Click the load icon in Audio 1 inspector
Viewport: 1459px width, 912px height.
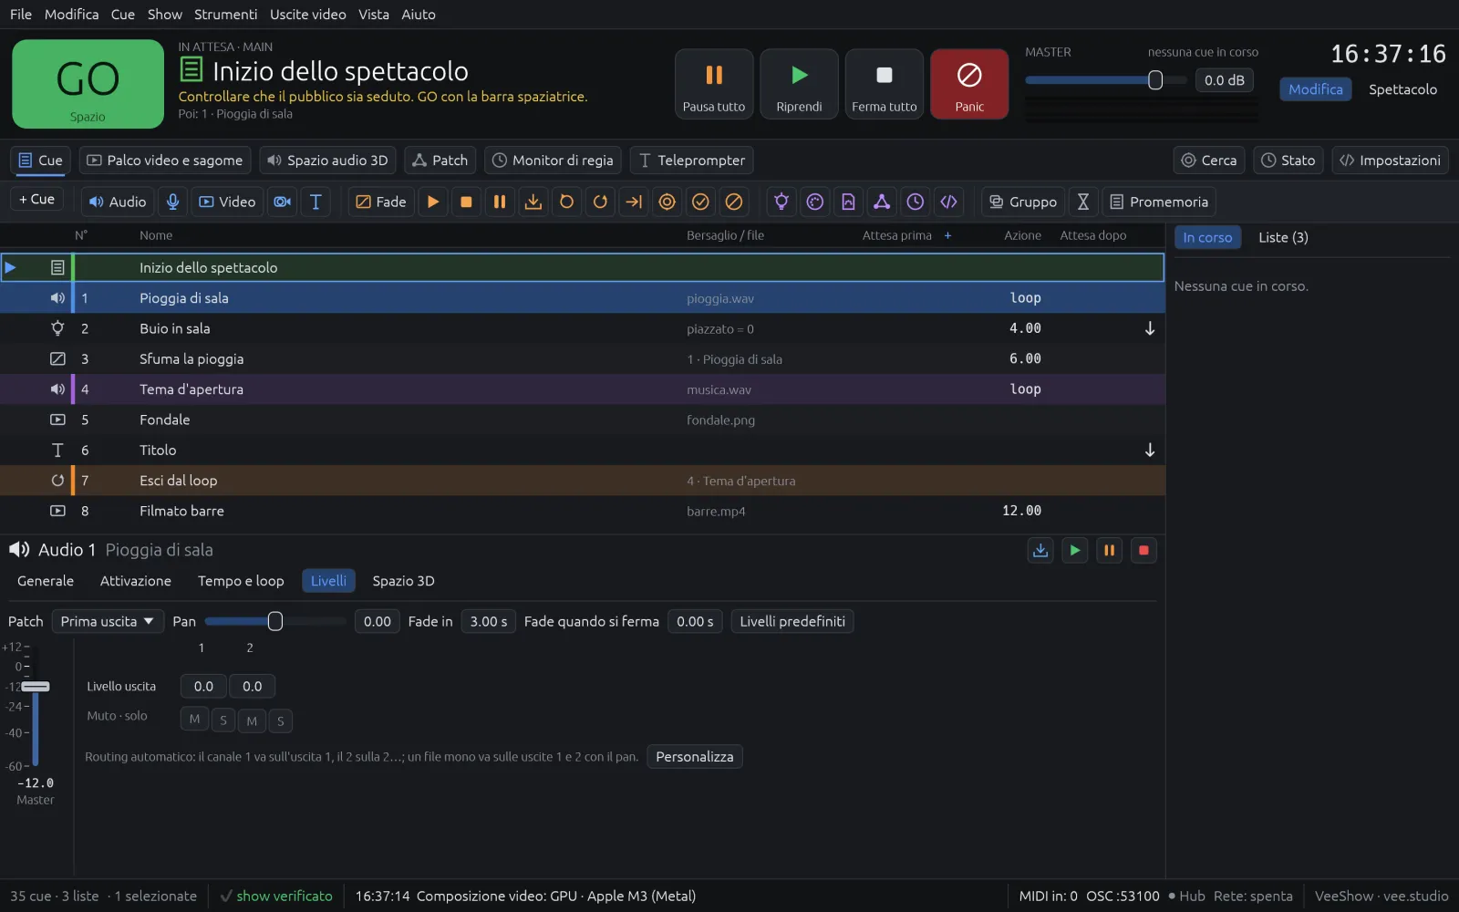(1040, 550)
